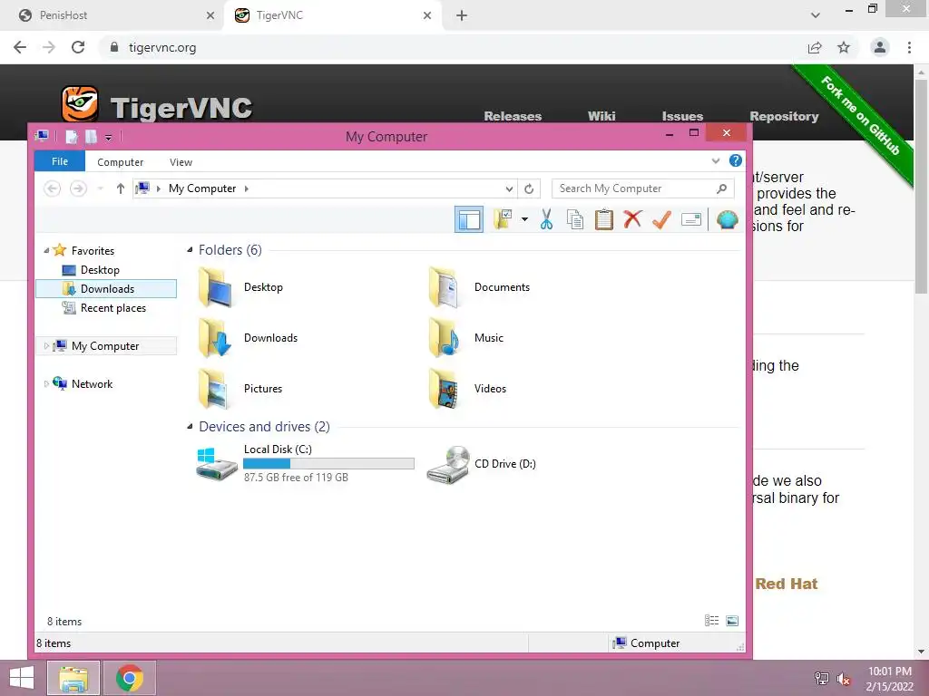929x696 pixels.
Task: Select Downloads under Favorites
Action: tap(107, 289)
